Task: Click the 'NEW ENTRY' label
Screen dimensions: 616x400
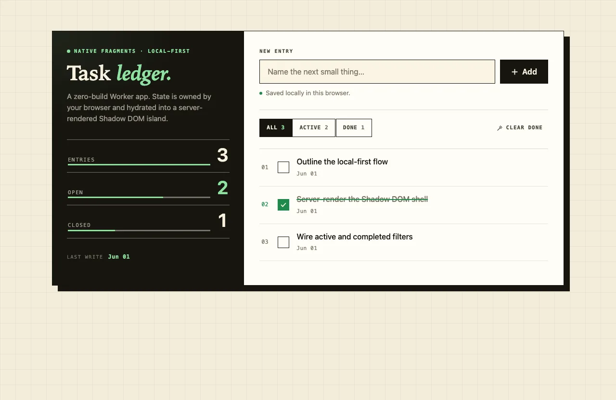Action: pos(276,51)
